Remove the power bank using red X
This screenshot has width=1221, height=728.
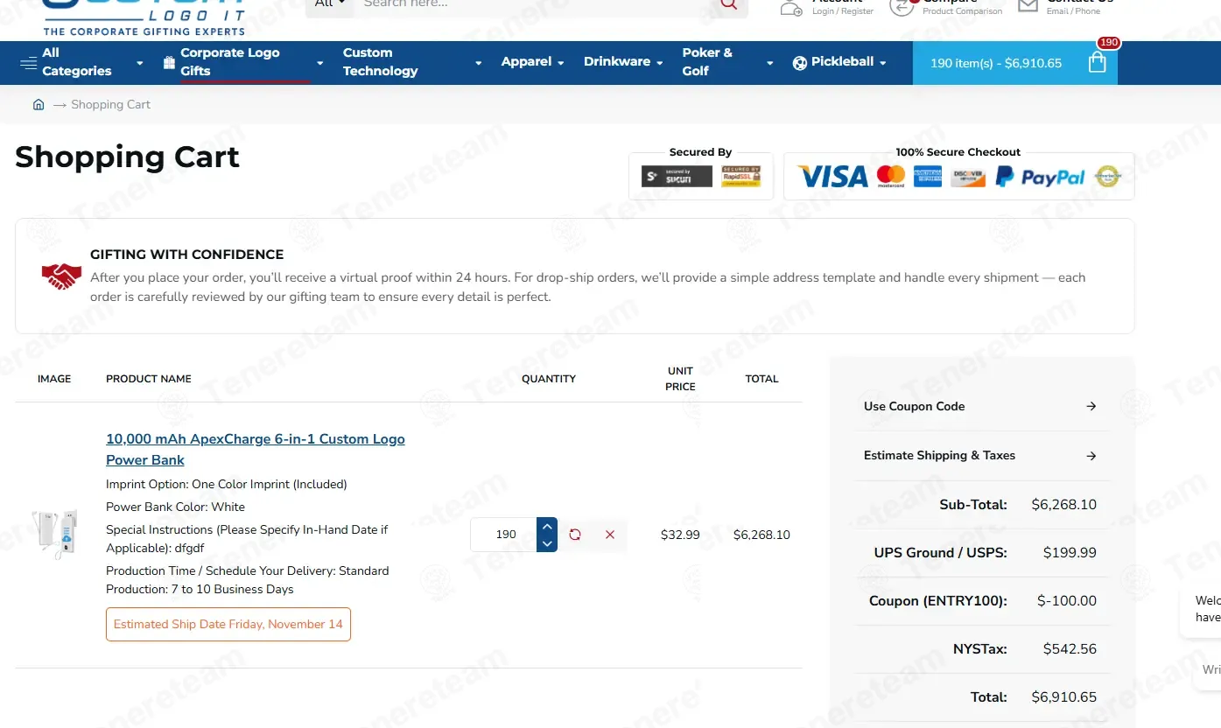[610, 535]
